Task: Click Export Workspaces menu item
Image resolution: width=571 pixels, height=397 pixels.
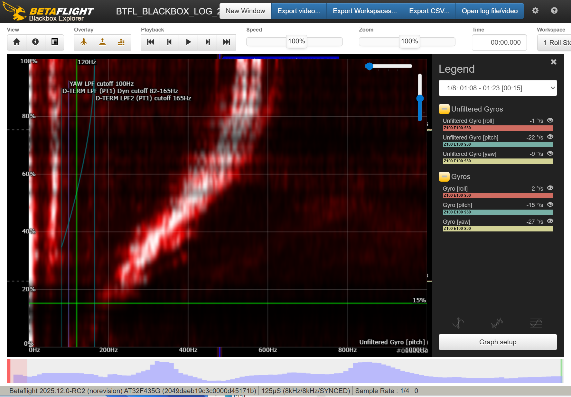Action: coord(364,11)
